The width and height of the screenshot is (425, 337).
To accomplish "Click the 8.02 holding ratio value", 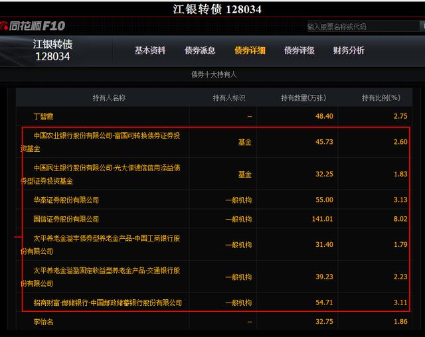I will 400,219.
